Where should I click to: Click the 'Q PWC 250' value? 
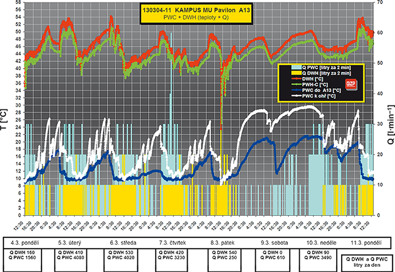tap(225, 258)
